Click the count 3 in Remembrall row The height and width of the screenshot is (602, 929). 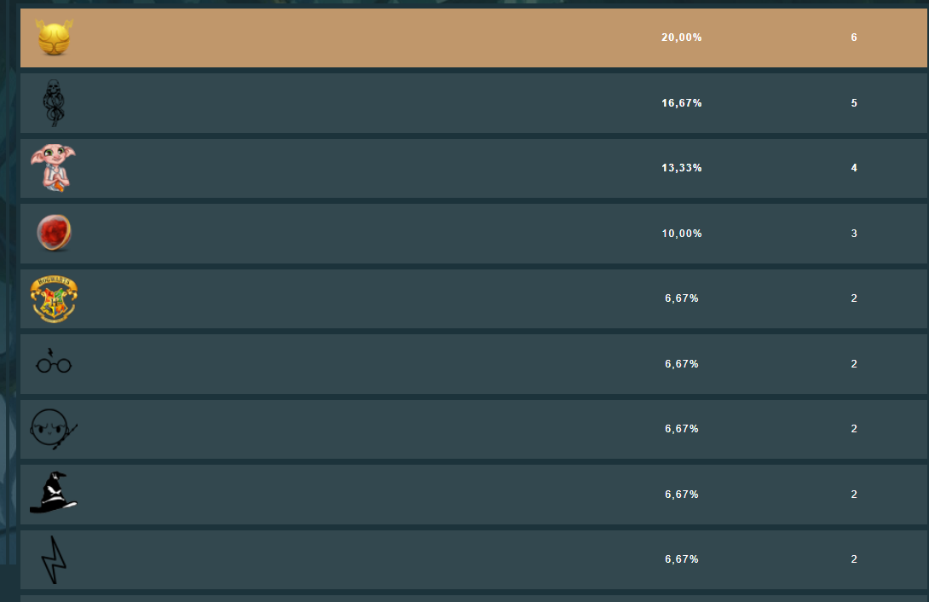coord(854,234)
